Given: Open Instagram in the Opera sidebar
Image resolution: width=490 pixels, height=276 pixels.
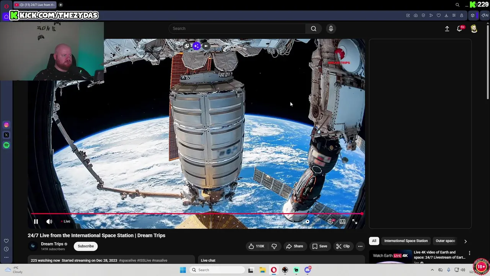Looking at the screenshot, I should click(6, 125).
